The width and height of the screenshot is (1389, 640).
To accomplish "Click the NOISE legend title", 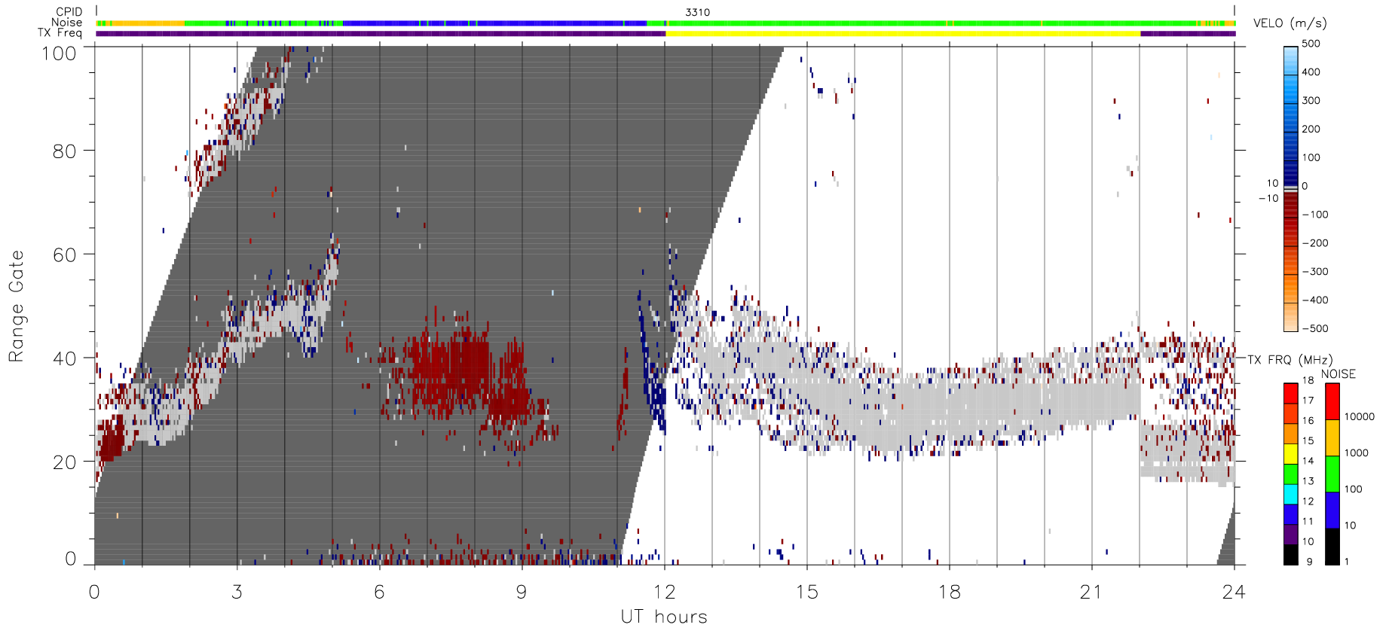I will [1338, 374].
